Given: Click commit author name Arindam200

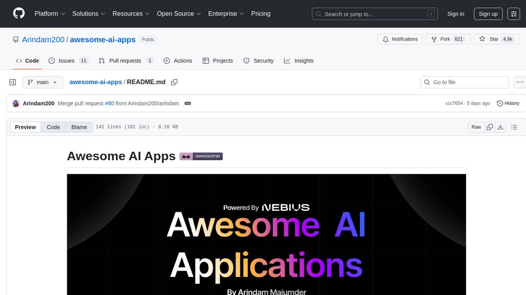Looking at the screenshot, I should 39,103.
